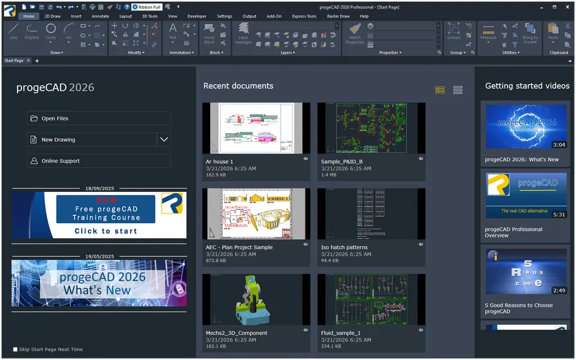
Task: Click the Spline tool in Draw panel
Action: point(97,26)
